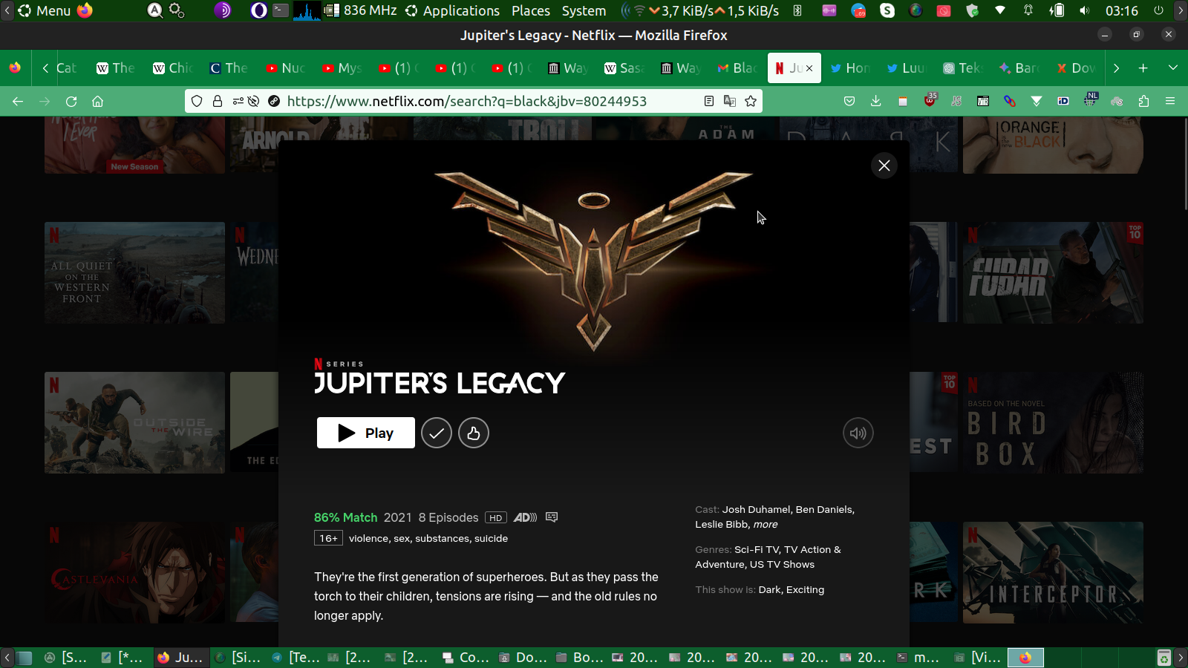Open the trash icon in bottom panel

(1164, 658)
